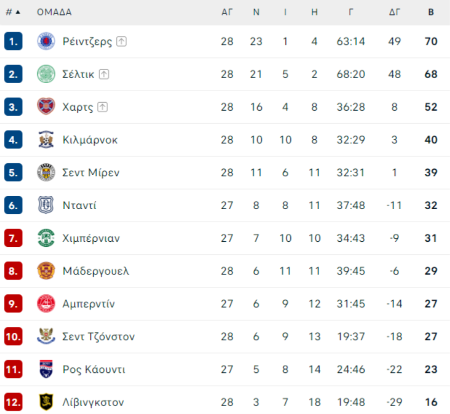Screen dimensions: 450x414
Task: Click the Σέλτικ club crest
Action: click(46, 74)
